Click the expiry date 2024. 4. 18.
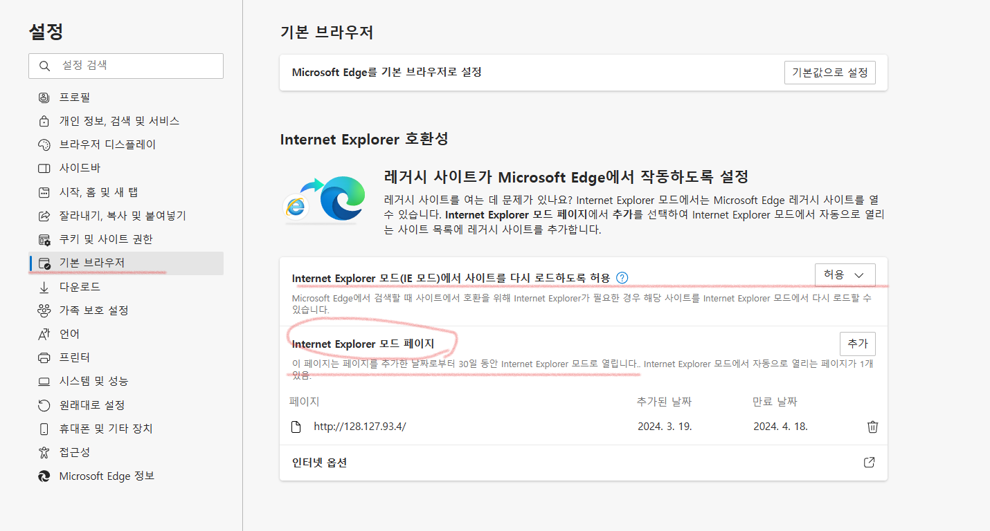The height and width of the screenshot is (531, 990). click(780, 427)
